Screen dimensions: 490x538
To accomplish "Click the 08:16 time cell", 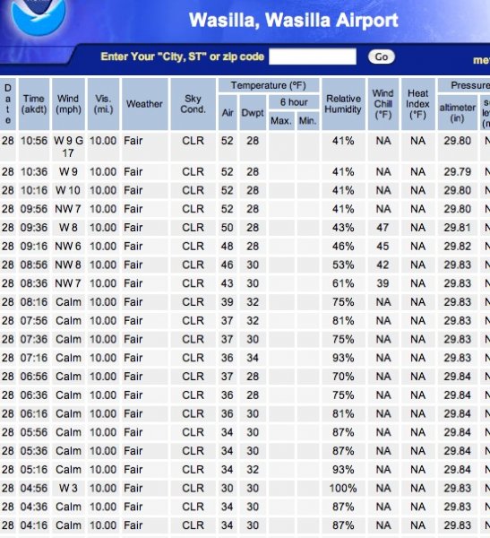I will (34, 302).
